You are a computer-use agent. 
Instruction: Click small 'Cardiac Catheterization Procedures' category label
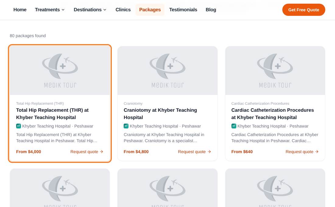[x=260, y=103]
